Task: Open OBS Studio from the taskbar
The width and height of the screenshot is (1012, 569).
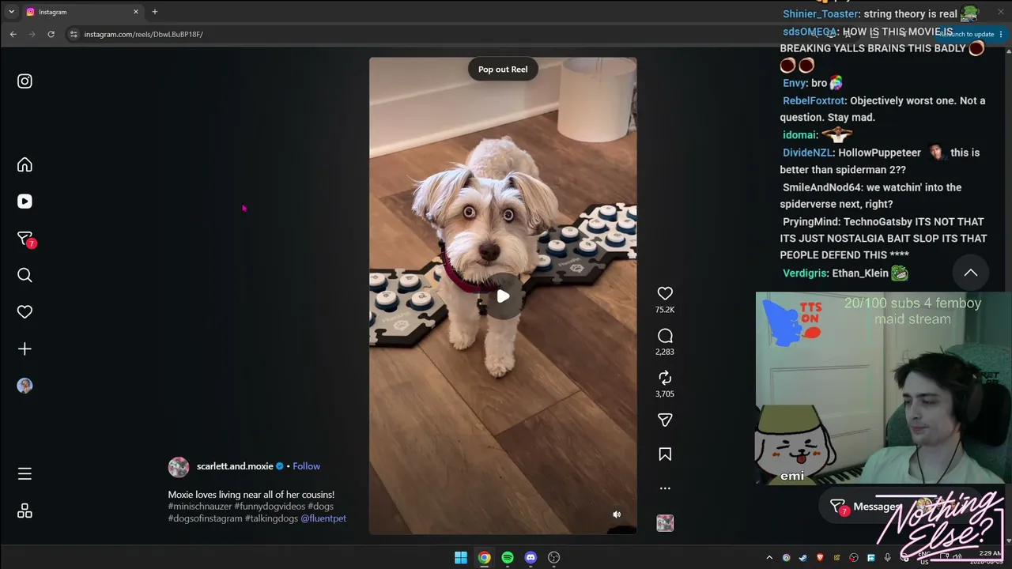Action: pyautogui.click(x=554, y=557)
